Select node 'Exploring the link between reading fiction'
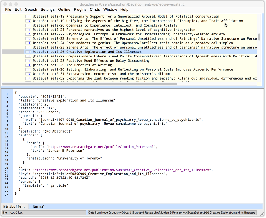Image resolution: width=266 pixels, height=218 pixels. coord(144,78)
